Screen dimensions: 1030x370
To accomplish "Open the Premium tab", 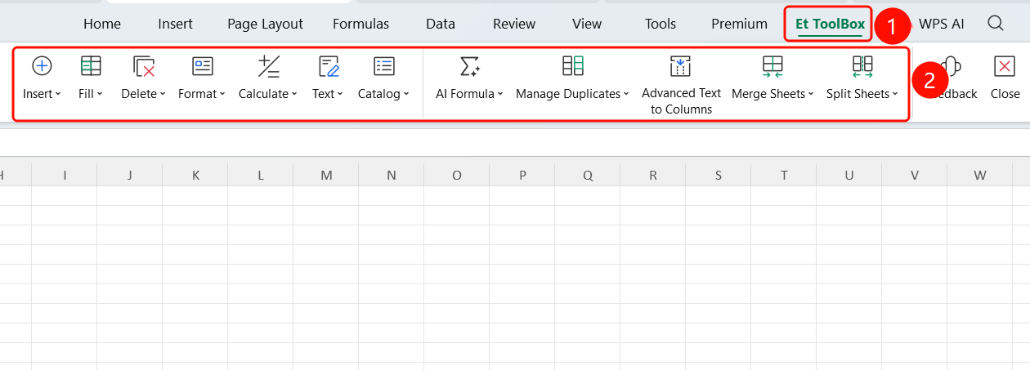I will coord(739,24).
